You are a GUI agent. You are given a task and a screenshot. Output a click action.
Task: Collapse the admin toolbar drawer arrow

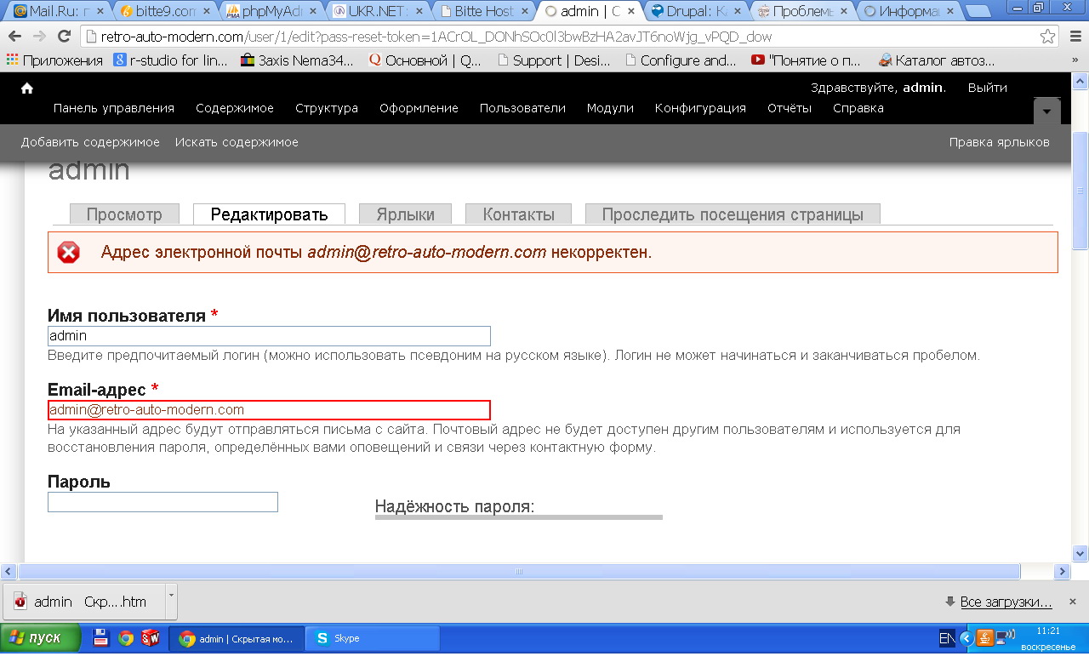click(1046, 111)
